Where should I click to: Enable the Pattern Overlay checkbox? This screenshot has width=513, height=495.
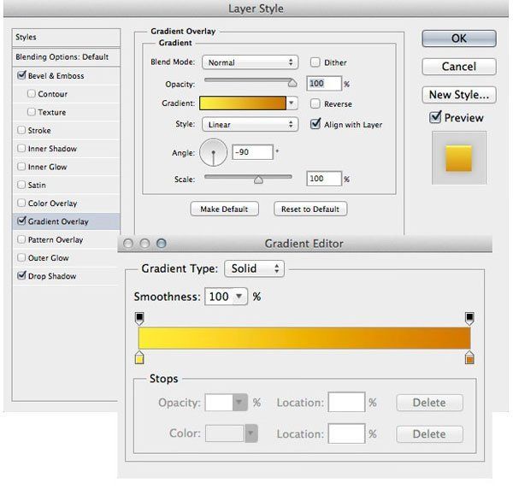pyautogui.click(x=21, y=239)
